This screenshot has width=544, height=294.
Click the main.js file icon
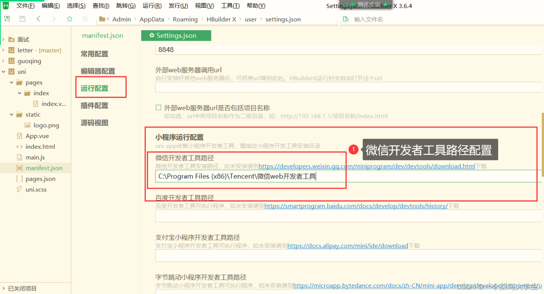19,157
